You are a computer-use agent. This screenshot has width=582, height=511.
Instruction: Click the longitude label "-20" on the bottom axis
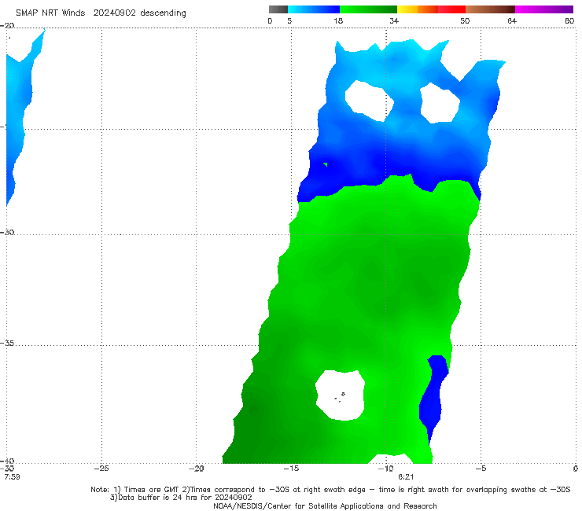click(x=197, y=469)
